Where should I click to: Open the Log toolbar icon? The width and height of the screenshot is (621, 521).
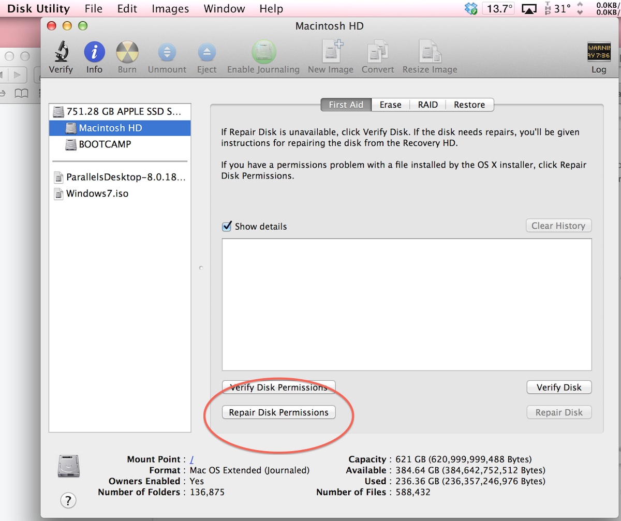coord(599,52)
